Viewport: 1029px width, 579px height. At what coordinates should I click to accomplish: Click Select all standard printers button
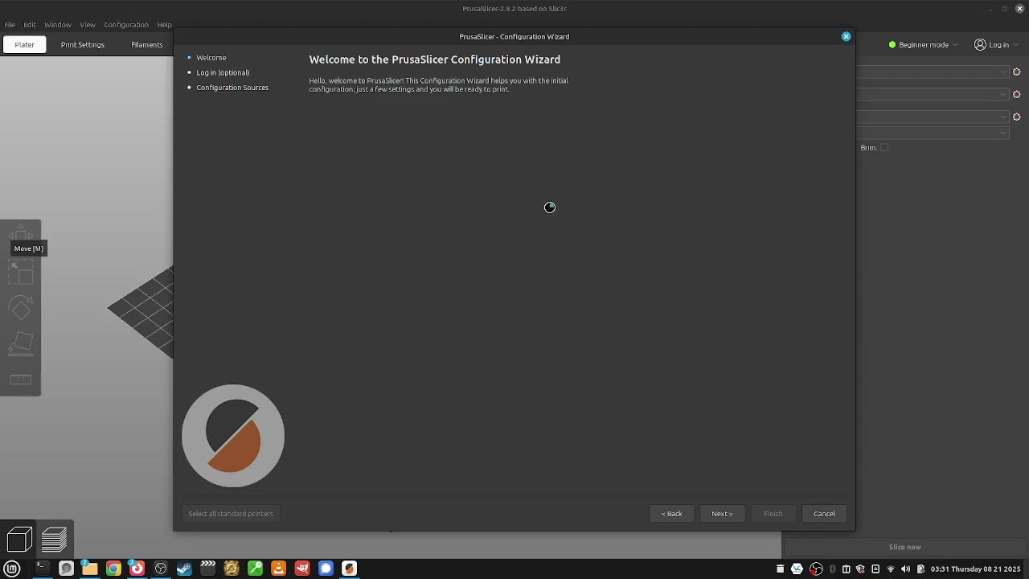click(x=231, y=514)
